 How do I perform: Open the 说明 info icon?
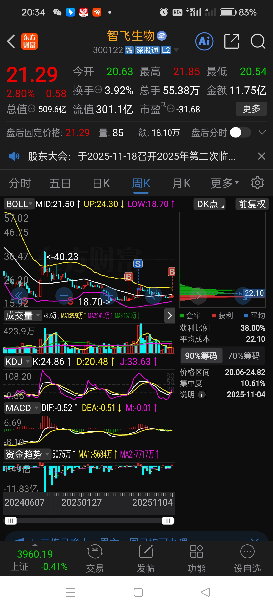[201, 395]
